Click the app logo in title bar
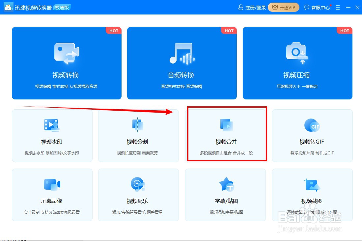362x241 pixels. [8, 7]
